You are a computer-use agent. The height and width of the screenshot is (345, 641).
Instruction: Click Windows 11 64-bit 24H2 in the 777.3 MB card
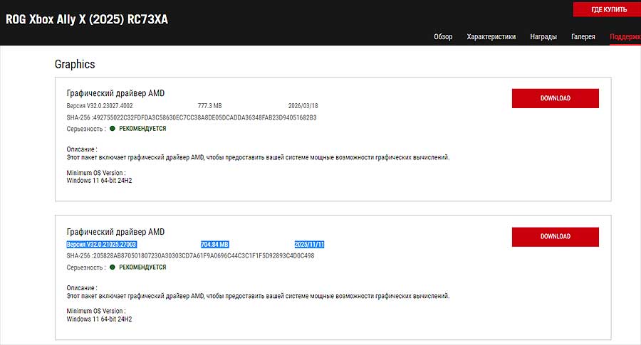point(99,181)
